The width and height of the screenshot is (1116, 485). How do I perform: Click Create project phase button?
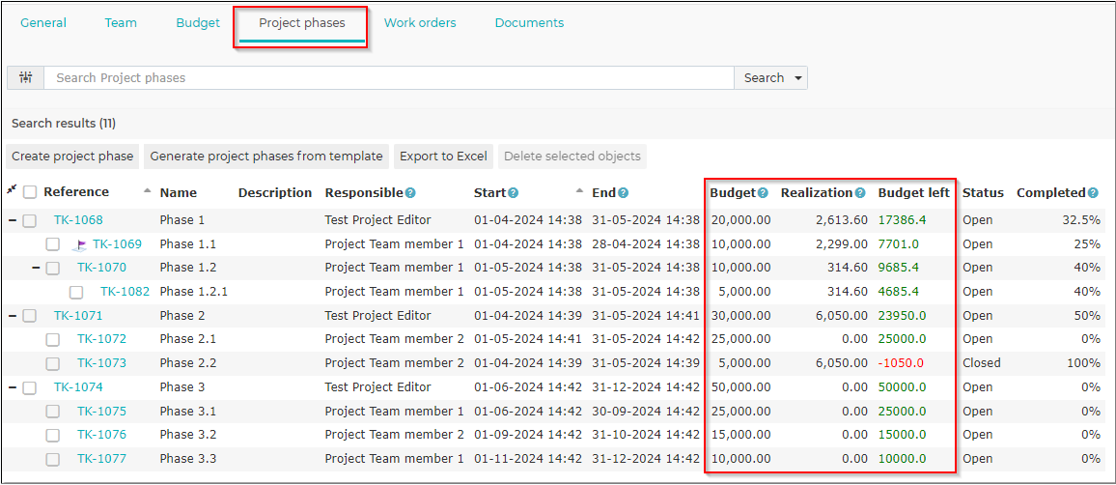(x=72, y=156)
